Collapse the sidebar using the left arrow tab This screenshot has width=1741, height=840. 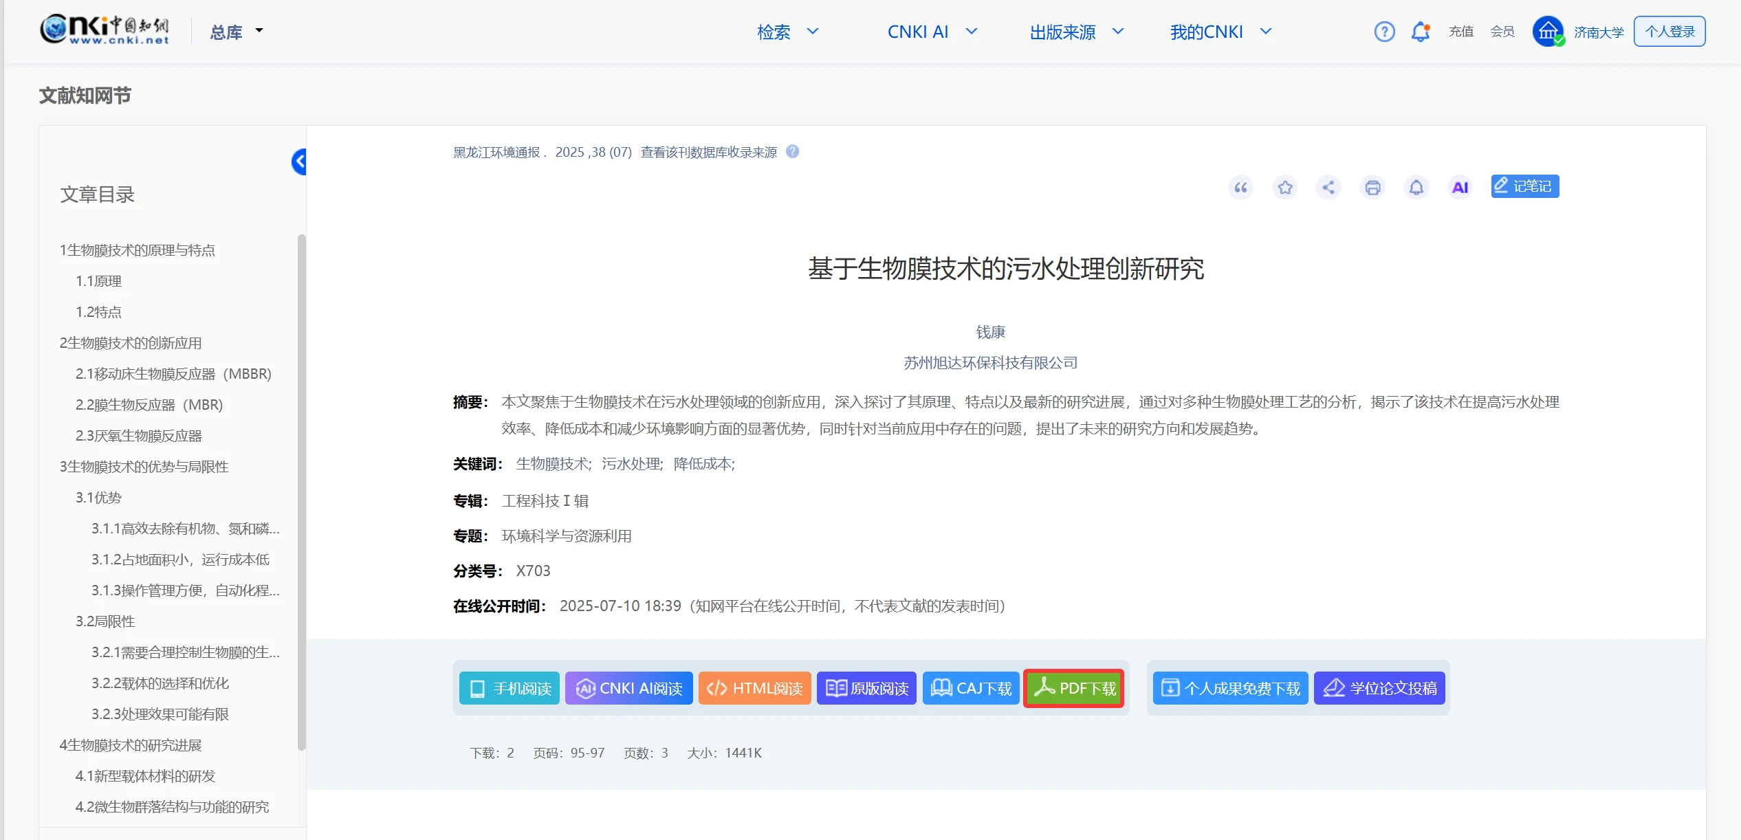[299, 162]
